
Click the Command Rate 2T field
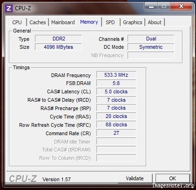tap(116, 133)
